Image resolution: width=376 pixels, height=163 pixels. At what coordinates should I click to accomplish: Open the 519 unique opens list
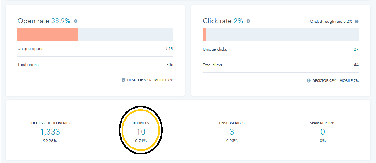coord(169,49)
